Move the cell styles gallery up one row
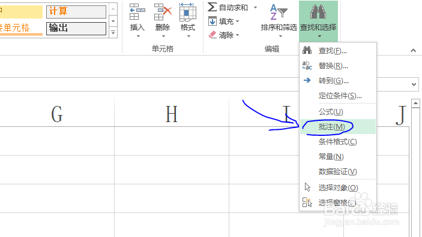The width and height of the screenshot is (422, 237). click(113, 9)
